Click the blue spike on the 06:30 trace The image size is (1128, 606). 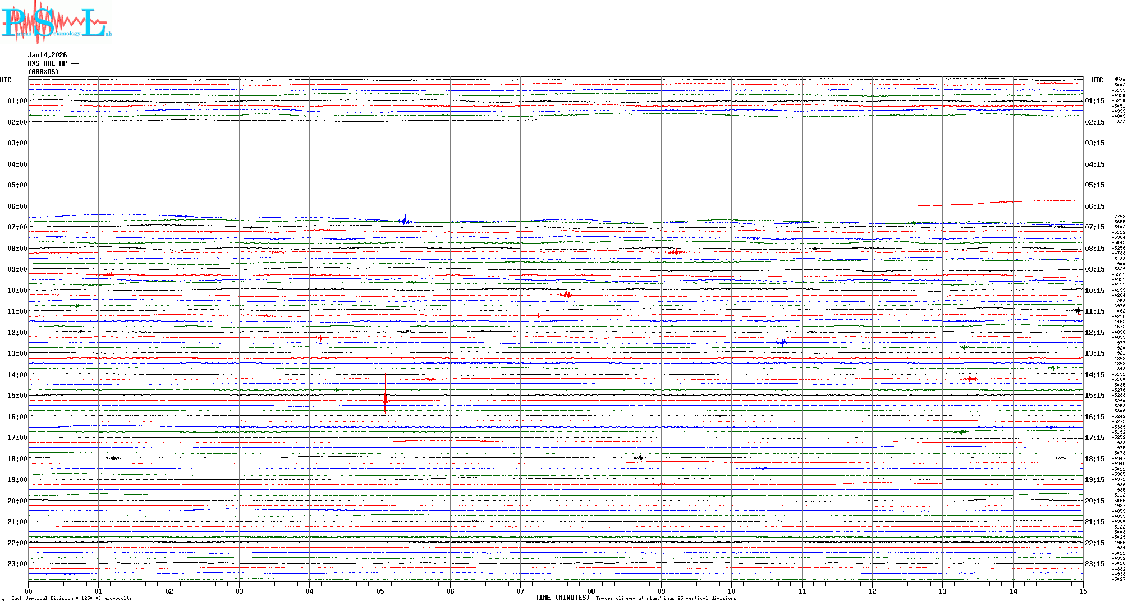pyautogui.click(x=405, y=219)
